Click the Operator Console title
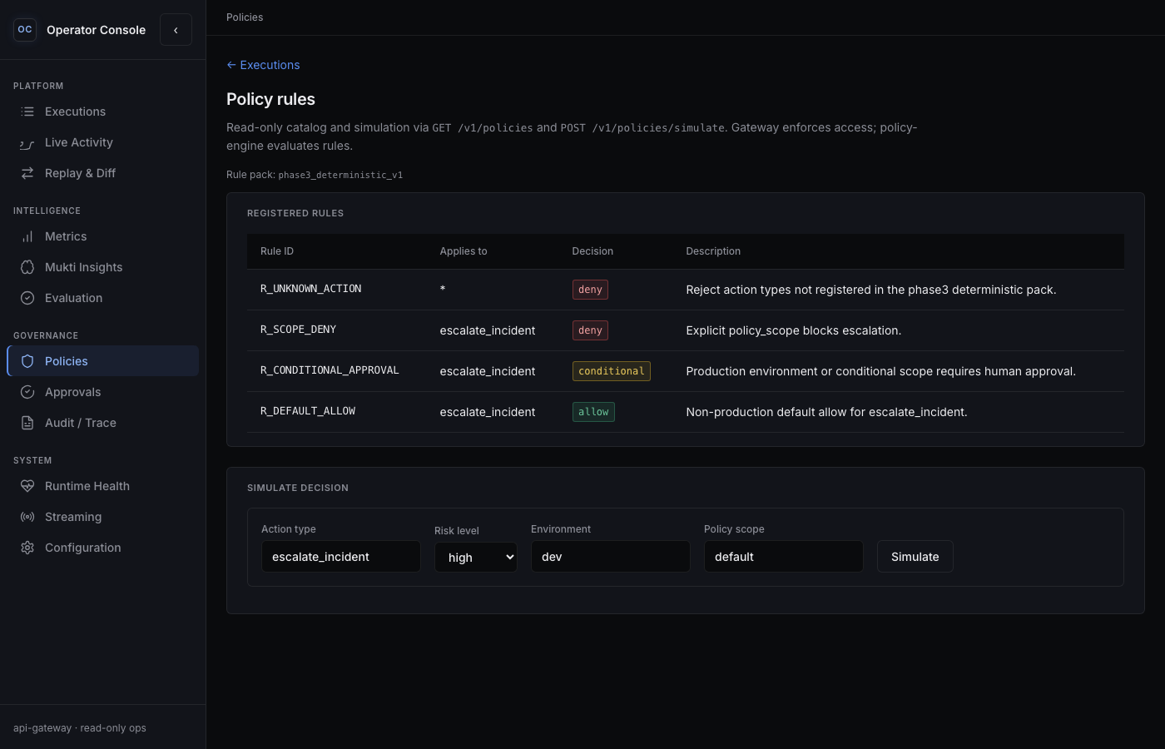Image resolution: width=1165 pixels, height=749 pixels. 96,30
